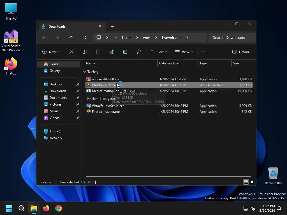Open This PC in navigation pane
Viewport: 287px width, 215px height.
click(59, 131)
